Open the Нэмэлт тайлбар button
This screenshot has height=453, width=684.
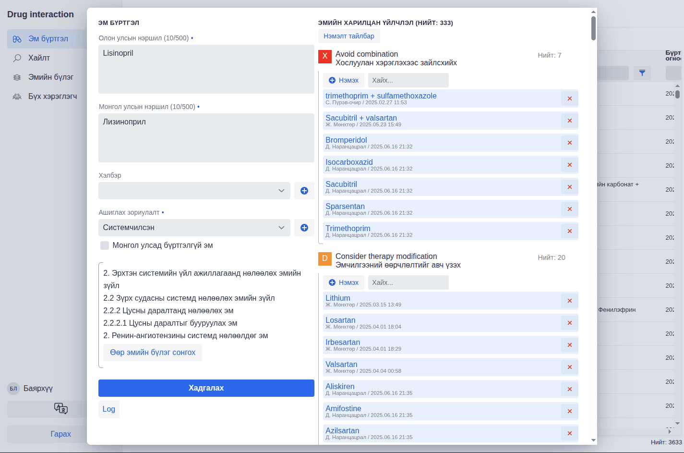tap(348, 36)
